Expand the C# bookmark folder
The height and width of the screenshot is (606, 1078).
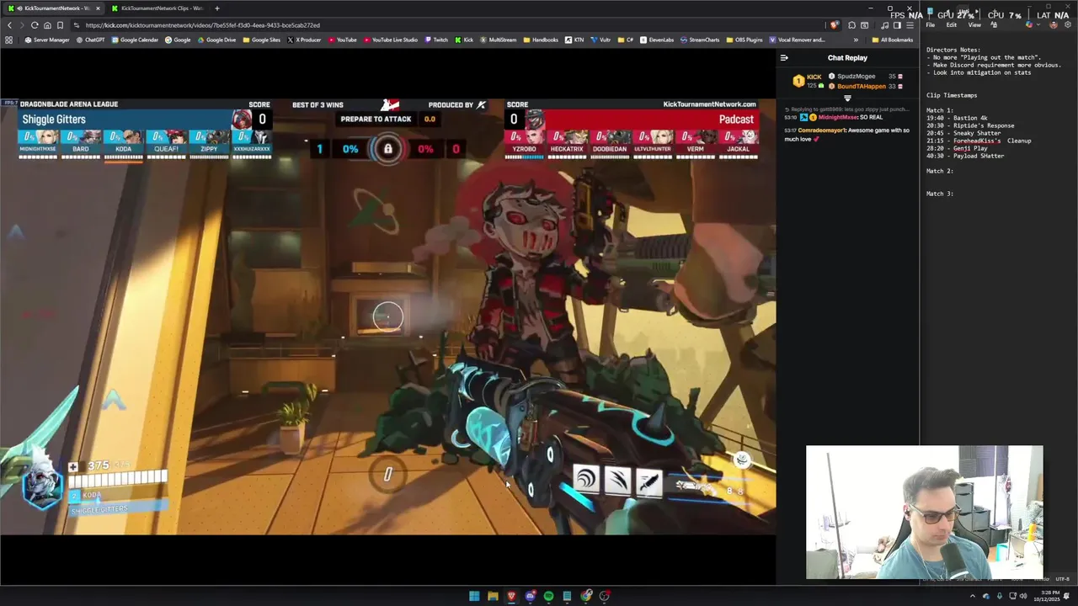625,40
